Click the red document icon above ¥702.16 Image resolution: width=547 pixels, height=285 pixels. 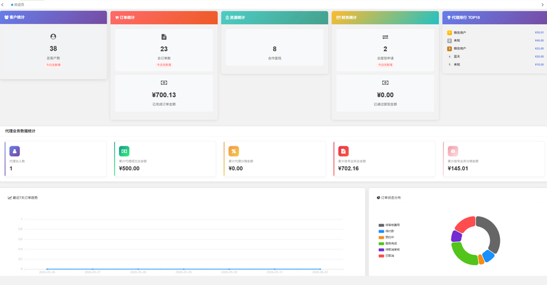click(343, 151)
